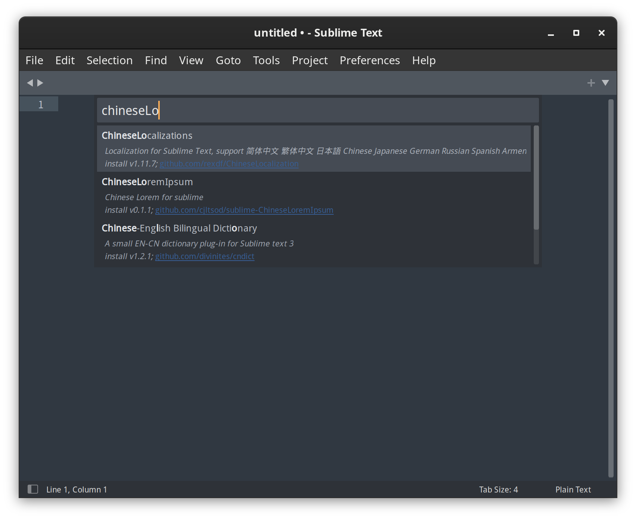
Task: Focus the chineseLo search input
Action: pyautogui.click(x=318, y=111)
